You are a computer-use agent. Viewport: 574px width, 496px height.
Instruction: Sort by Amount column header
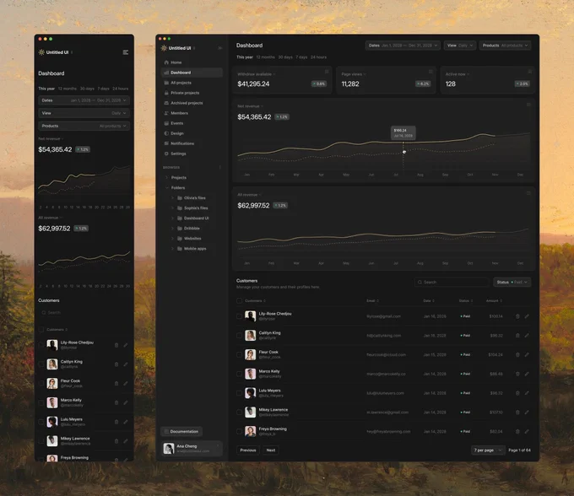pyautogui.click(x=494, y=300)
